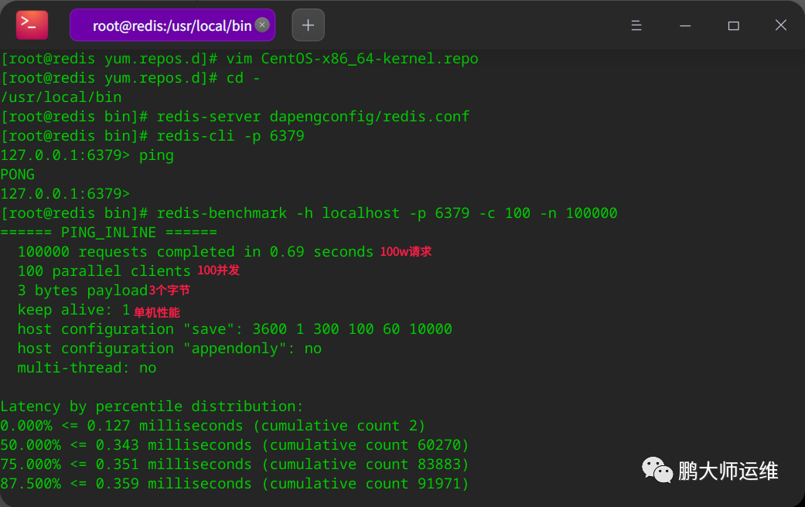The width and height of the screenshot is (805, 507).
Task: Close the terminal window
Action: pos(780,26)
